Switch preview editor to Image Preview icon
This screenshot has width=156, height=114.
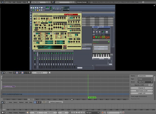click(17, 73)
